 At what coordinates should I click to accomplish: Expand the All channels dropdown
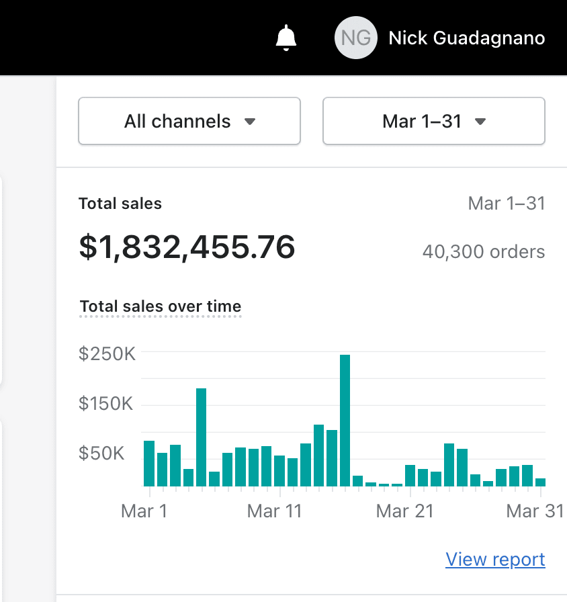[189, 122]
